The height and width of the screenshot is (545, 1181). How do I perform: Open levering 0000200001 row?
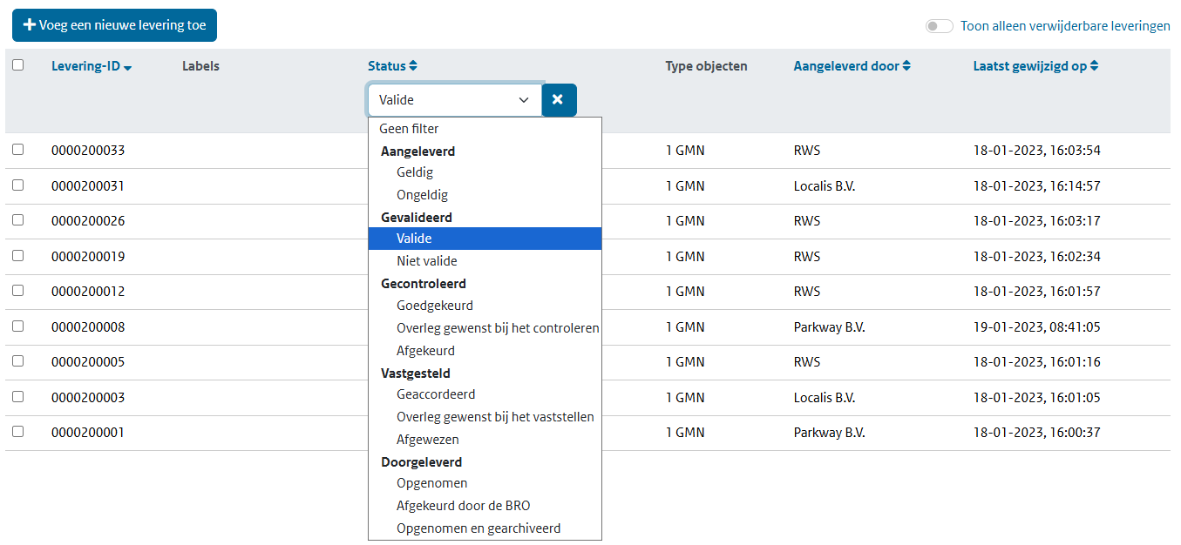[88, 433]
